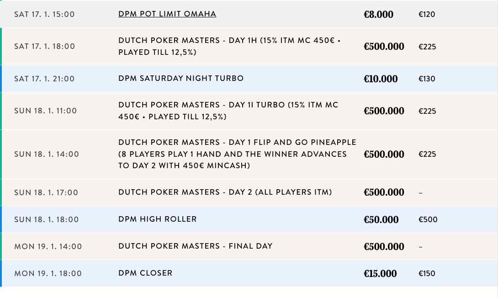The image size is (498, 298).
Task: Open Dutch Poker Masters Day 1I Turbo event
Action: click(x=228, y=111)
